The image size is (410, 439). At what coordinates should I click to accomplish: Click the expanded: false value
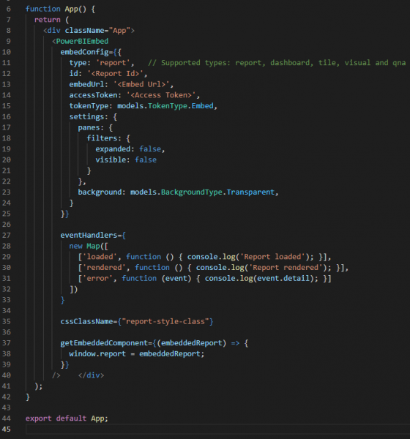tap(150, 149)
